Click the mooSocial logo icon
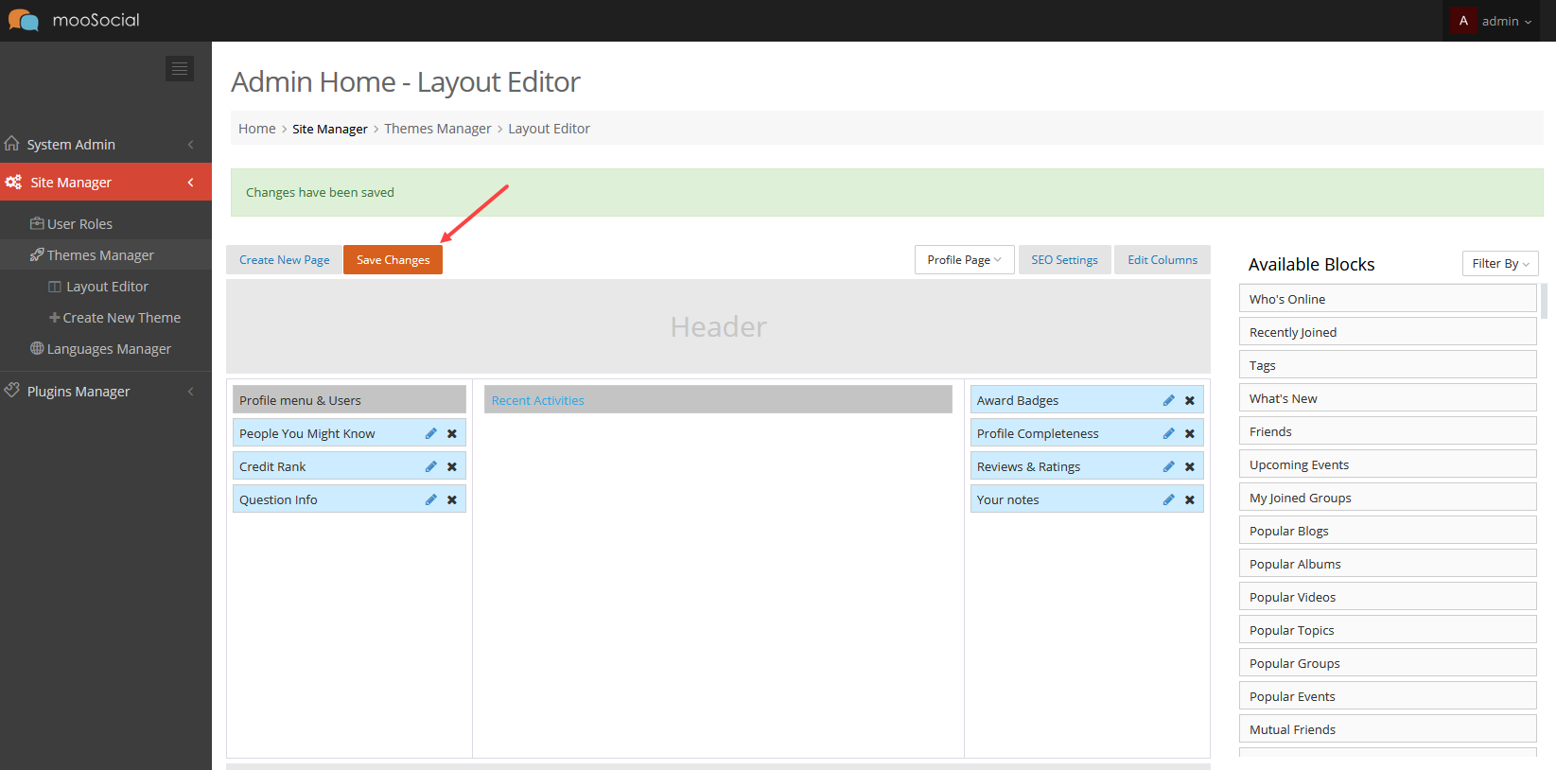The width and height of the screenshot is (1556, 770). tap(24, 20)
